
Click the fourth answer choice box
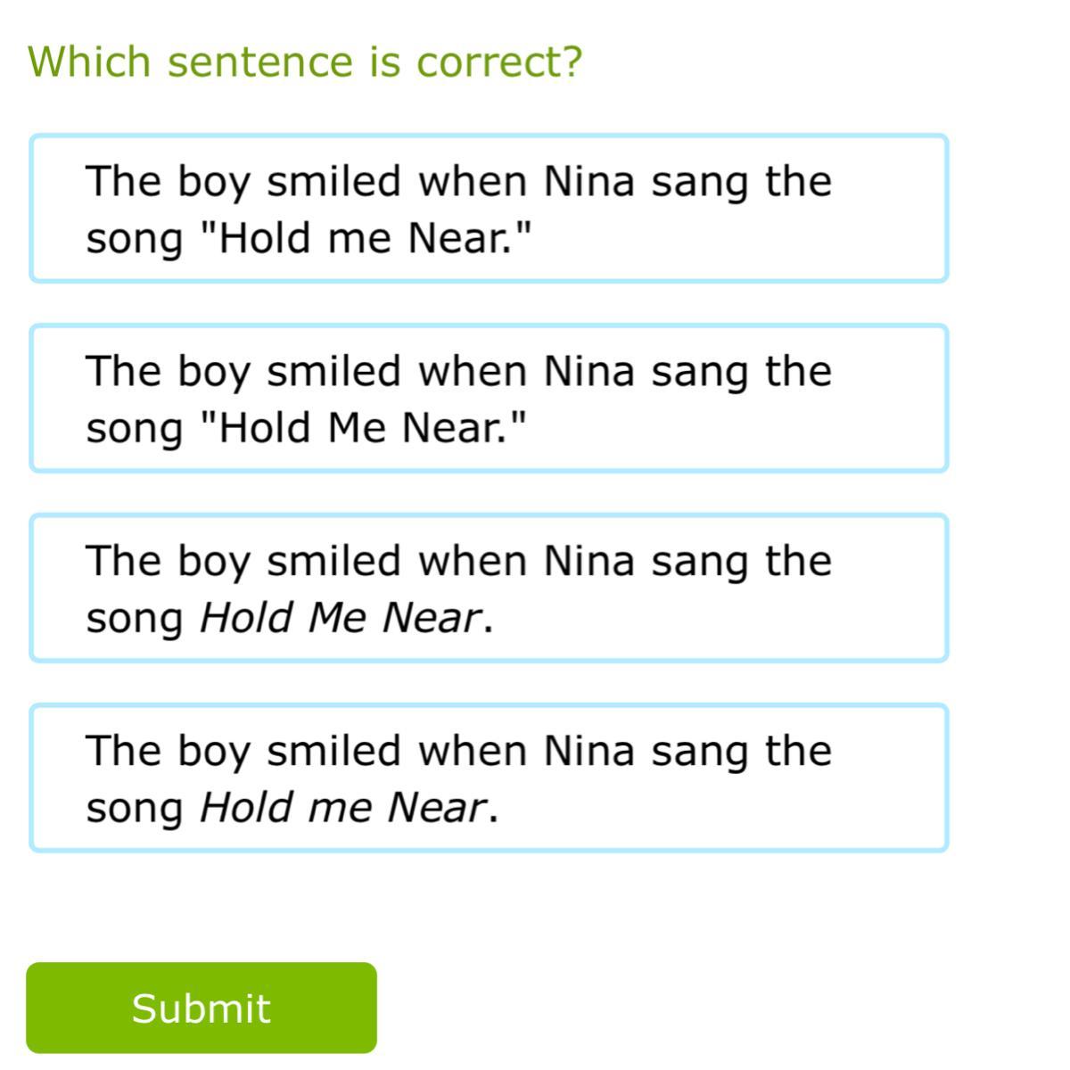pyautogui.click(x=489, y=778)
